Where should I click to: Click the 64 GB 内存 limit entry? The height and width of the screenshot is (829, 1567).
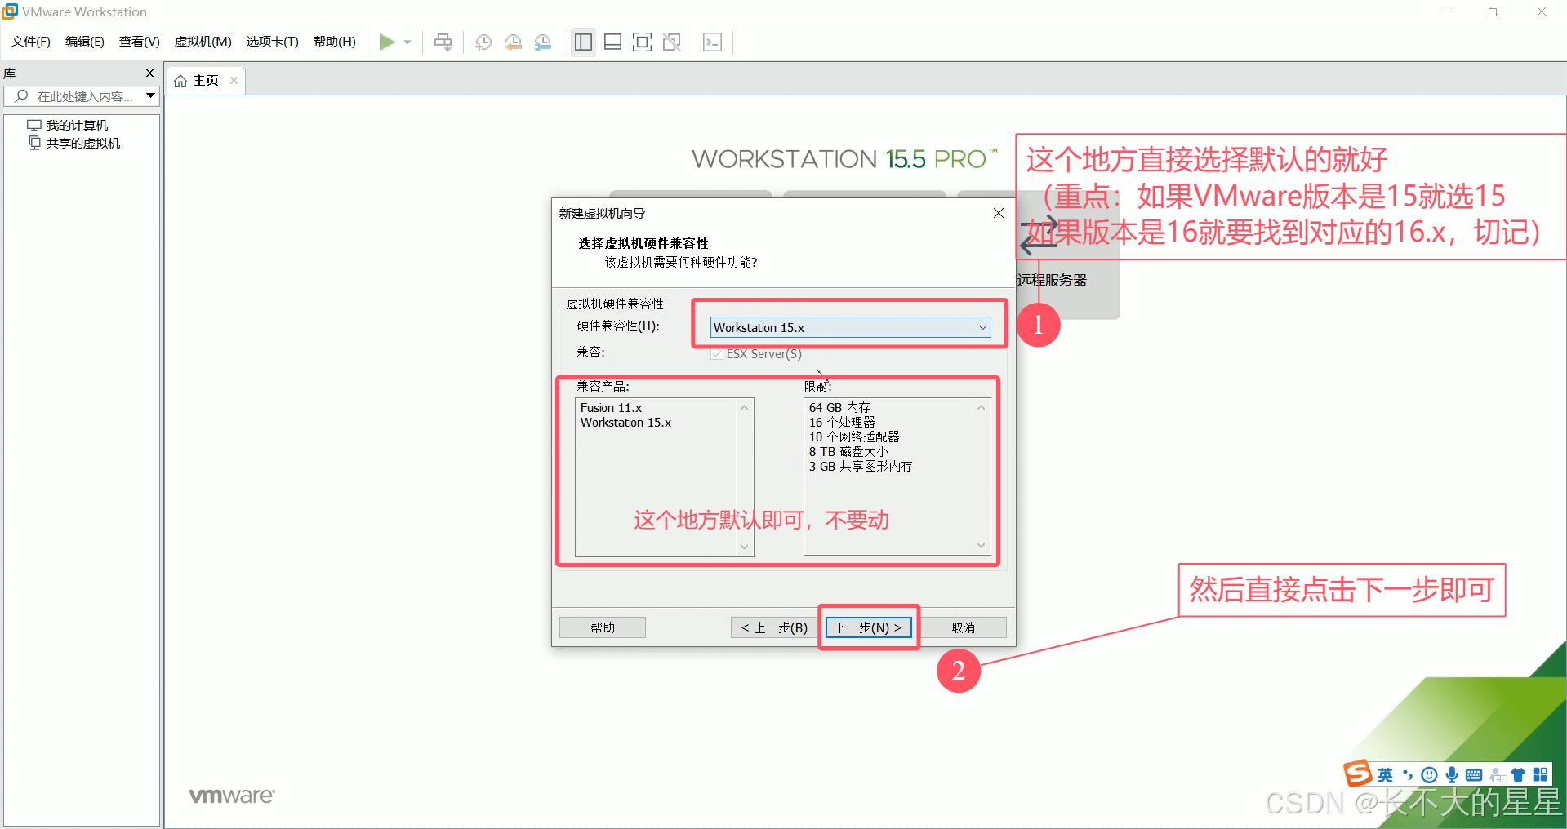[839, 407]
